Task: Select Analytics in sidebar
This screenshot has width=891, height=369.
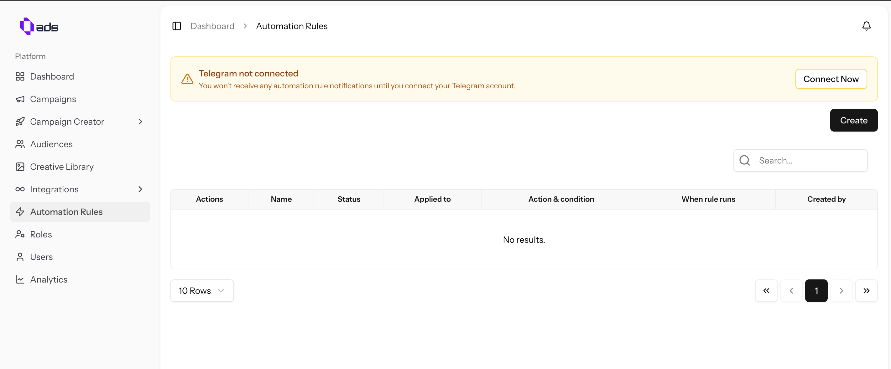Action: (49, 279)
